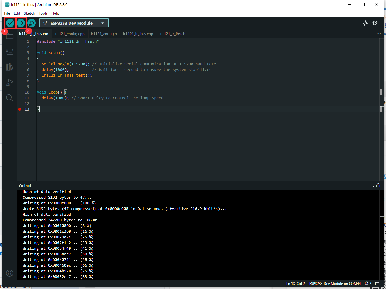
Task: Click the Upload arrow button
Action: (21, 23)
